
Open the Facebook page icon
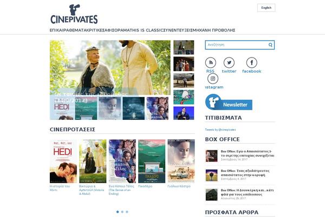[252, 62]
